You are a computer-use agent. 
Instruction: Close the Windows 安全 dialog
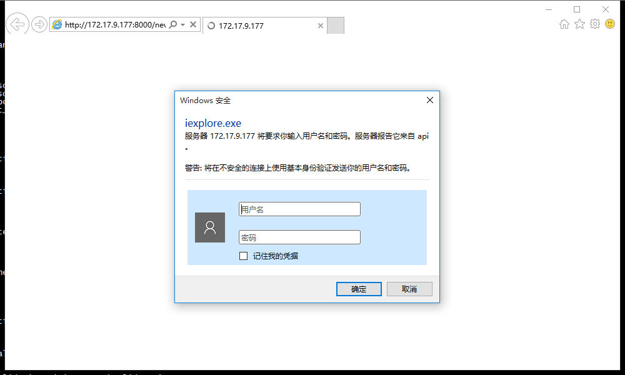[430, 100]
